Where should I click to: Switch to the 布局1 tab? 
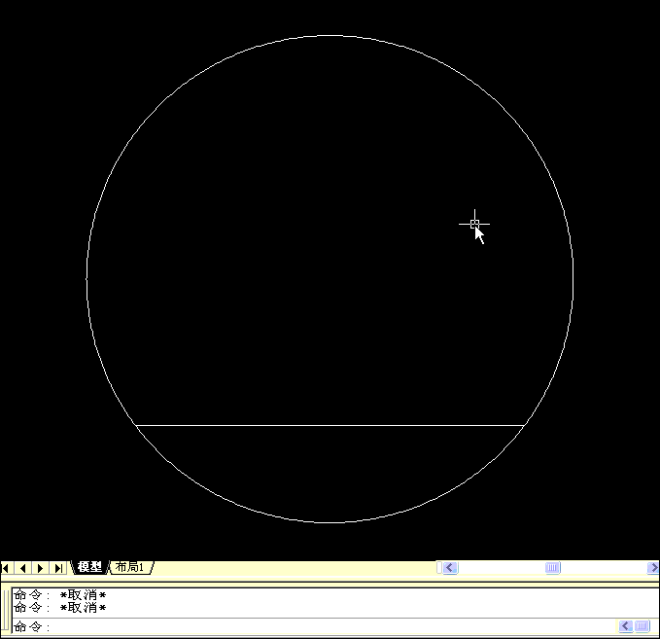(130, 567)
